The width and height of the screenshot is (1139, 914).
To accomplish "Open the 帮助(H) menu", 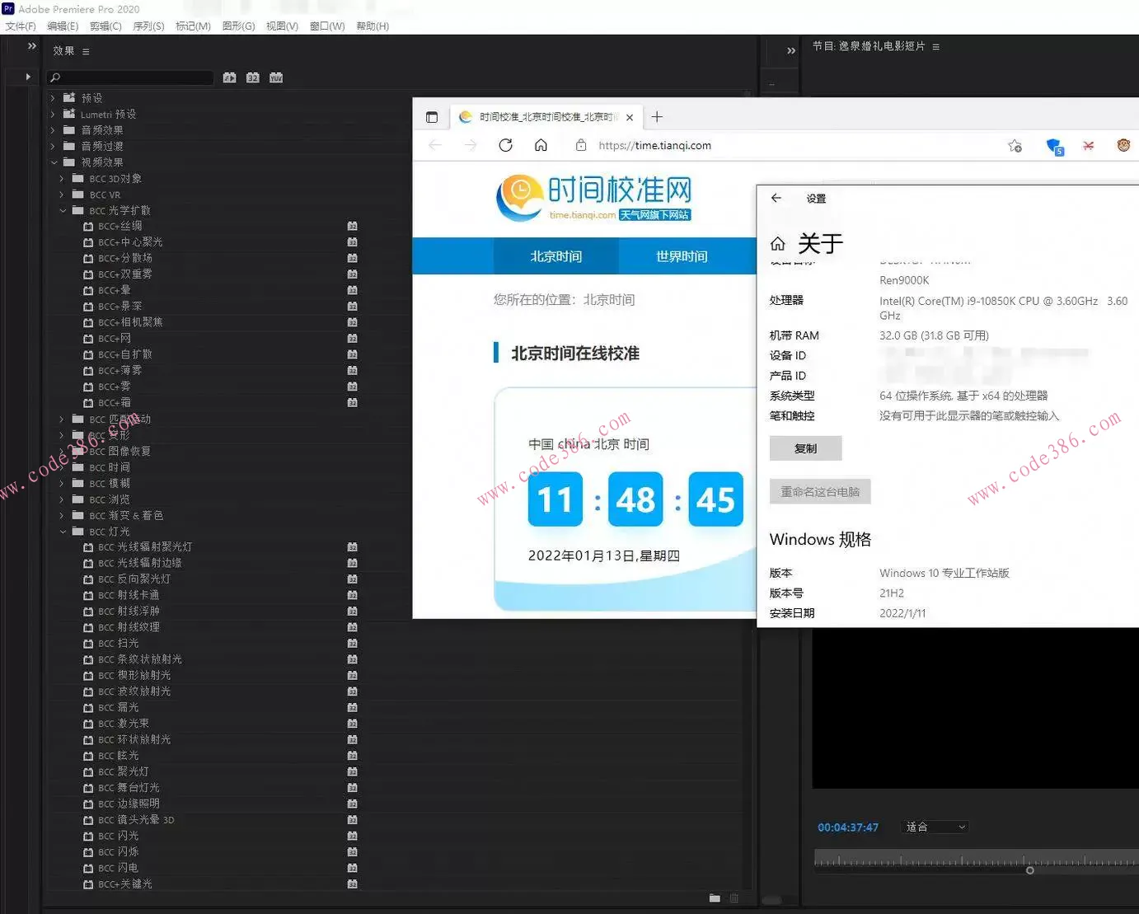I will pos(373,26).
